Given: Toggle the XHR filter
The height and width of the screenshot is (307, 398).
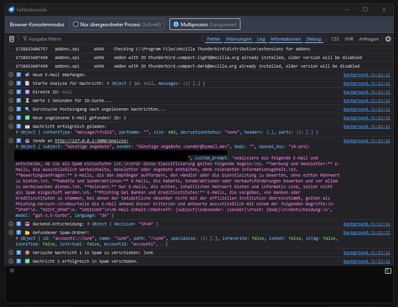Looking at the screenshot, I should [x=349, y=39].
